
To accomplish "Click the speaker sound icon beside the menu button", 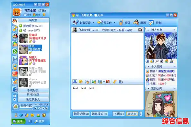I will [30, 121].
